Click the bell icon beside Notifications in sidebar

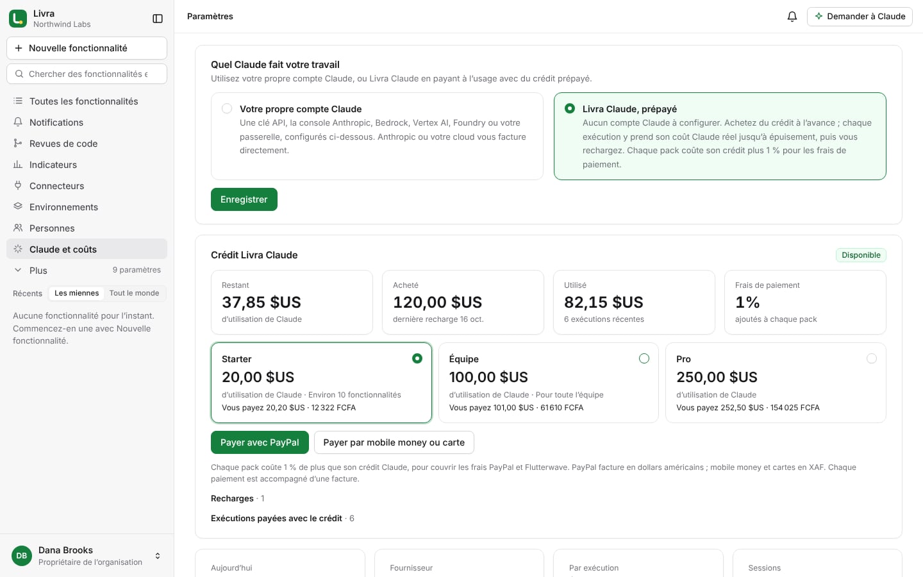point(18,122)
